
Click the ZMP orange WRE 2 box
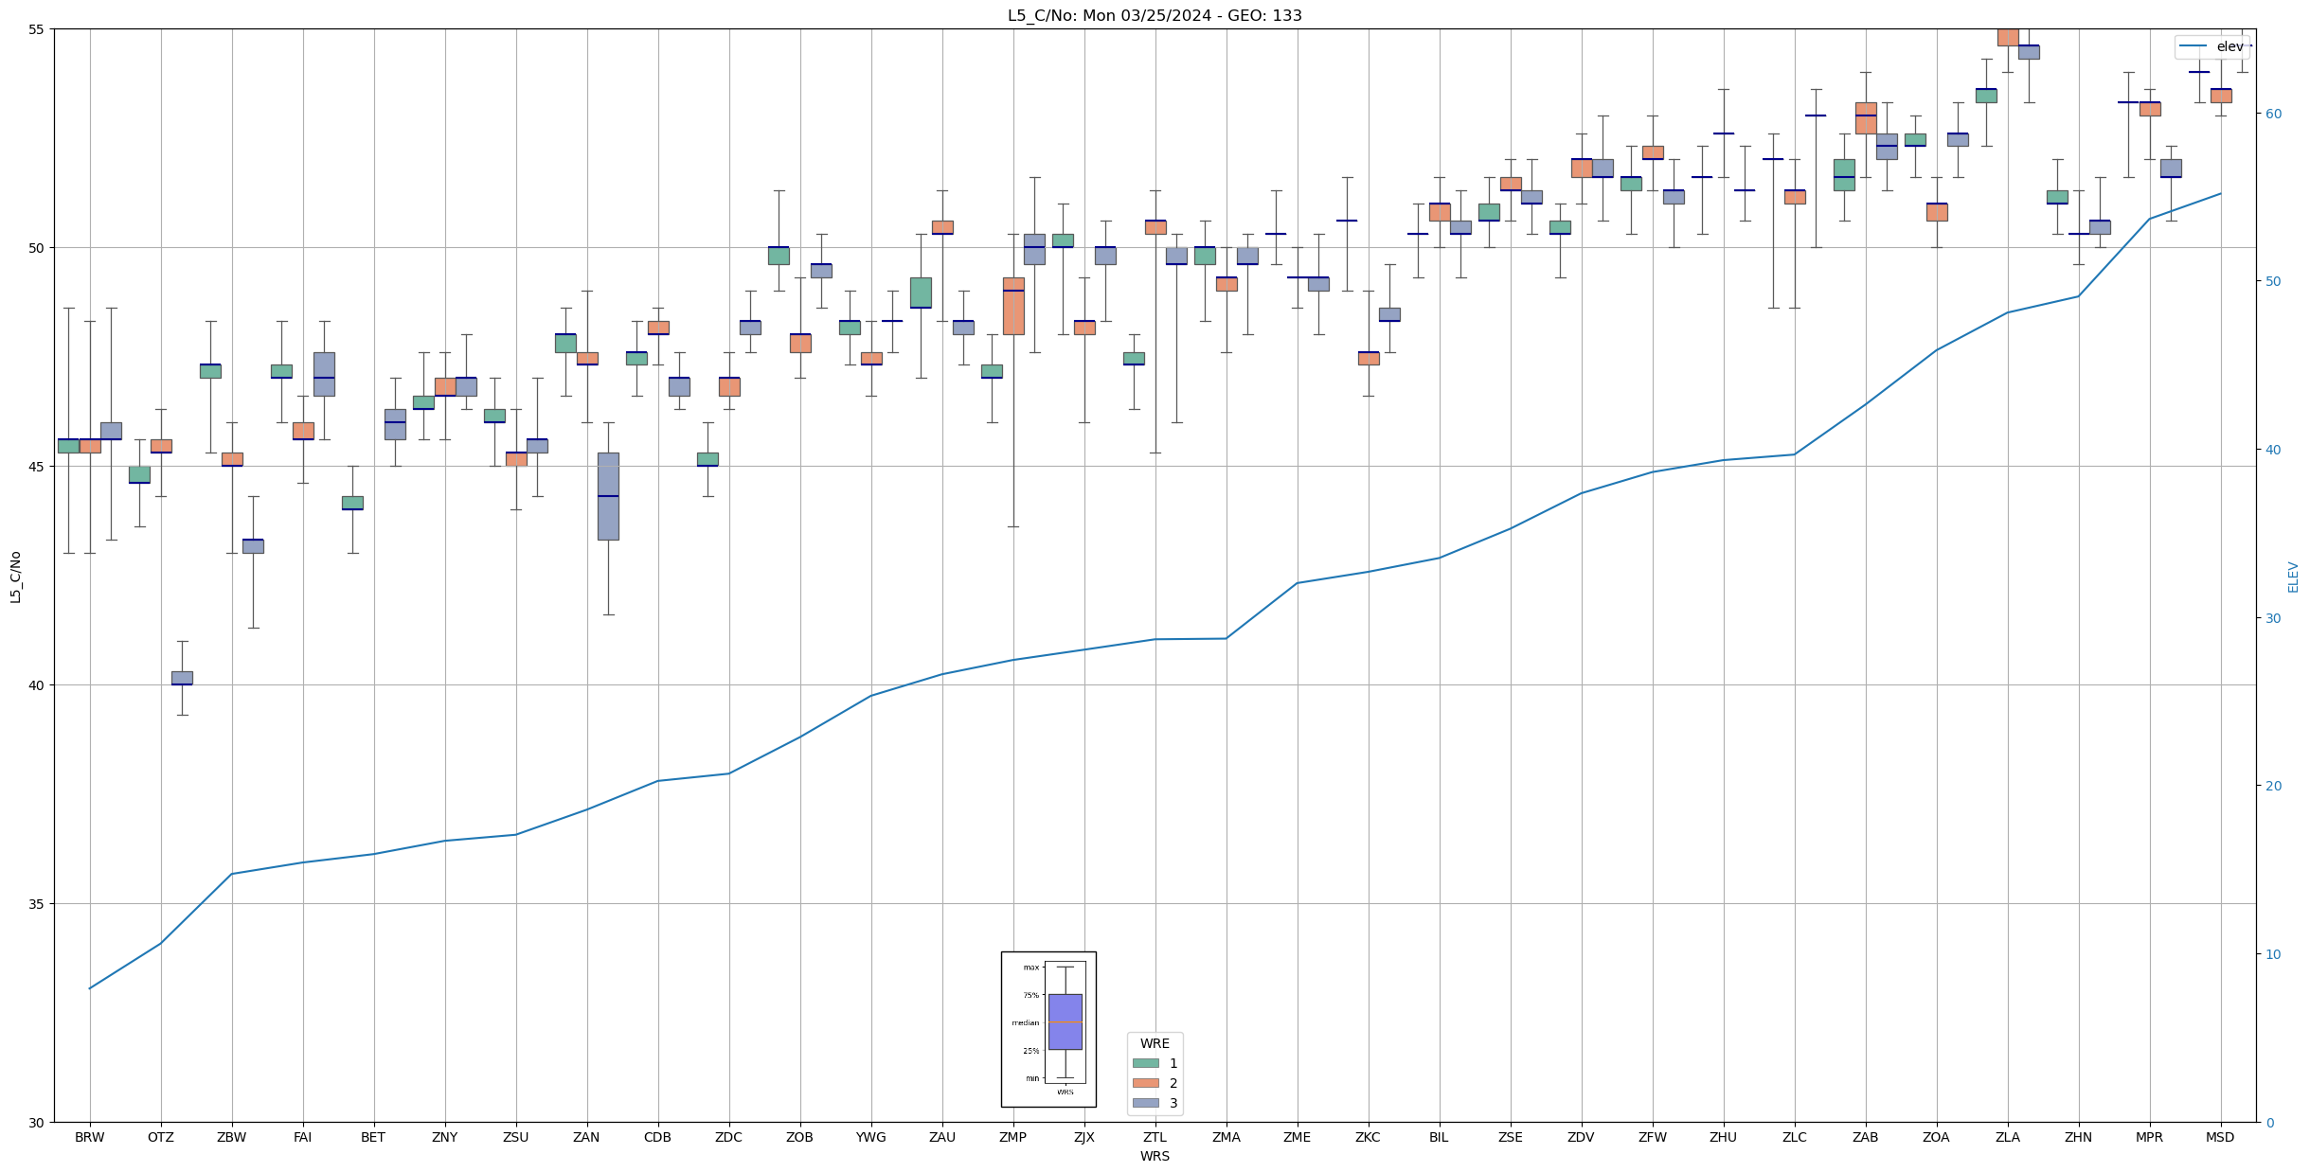(x=1013, y=306)
